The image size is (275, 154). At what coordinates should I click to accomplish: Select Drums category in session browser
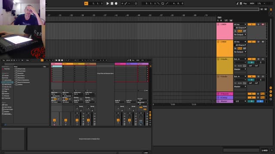tap(6, 78)
